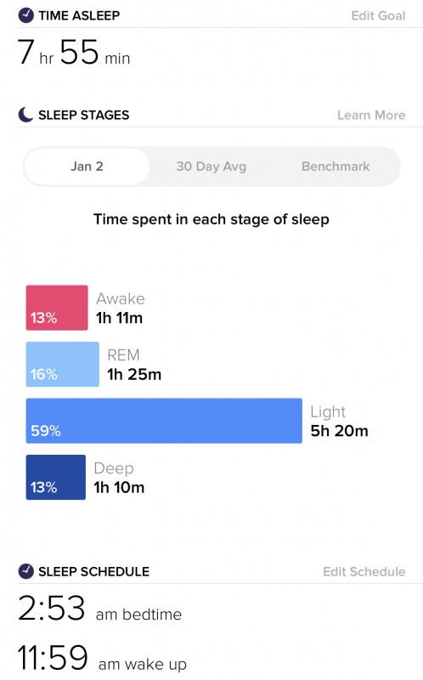Click the Sleep Stages moon icon

25,115
